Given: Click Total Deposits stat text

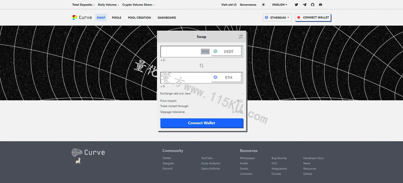Looking at the screenshot, I should coord(83,5).
